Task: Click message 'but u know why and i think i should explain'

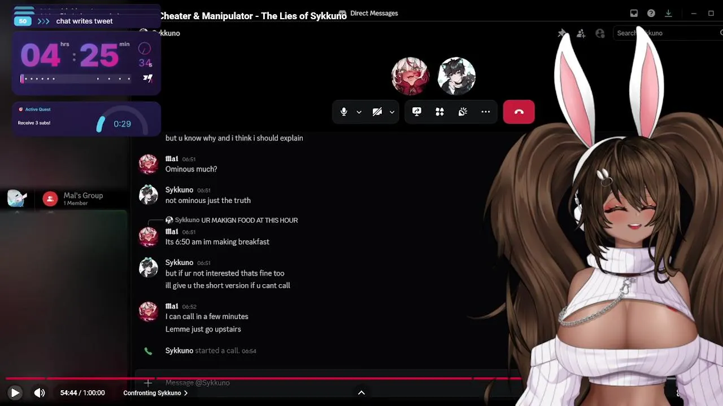Action: [234, 138]
